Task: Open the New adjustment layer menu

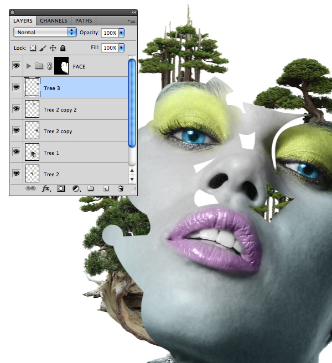Action: 76,188
